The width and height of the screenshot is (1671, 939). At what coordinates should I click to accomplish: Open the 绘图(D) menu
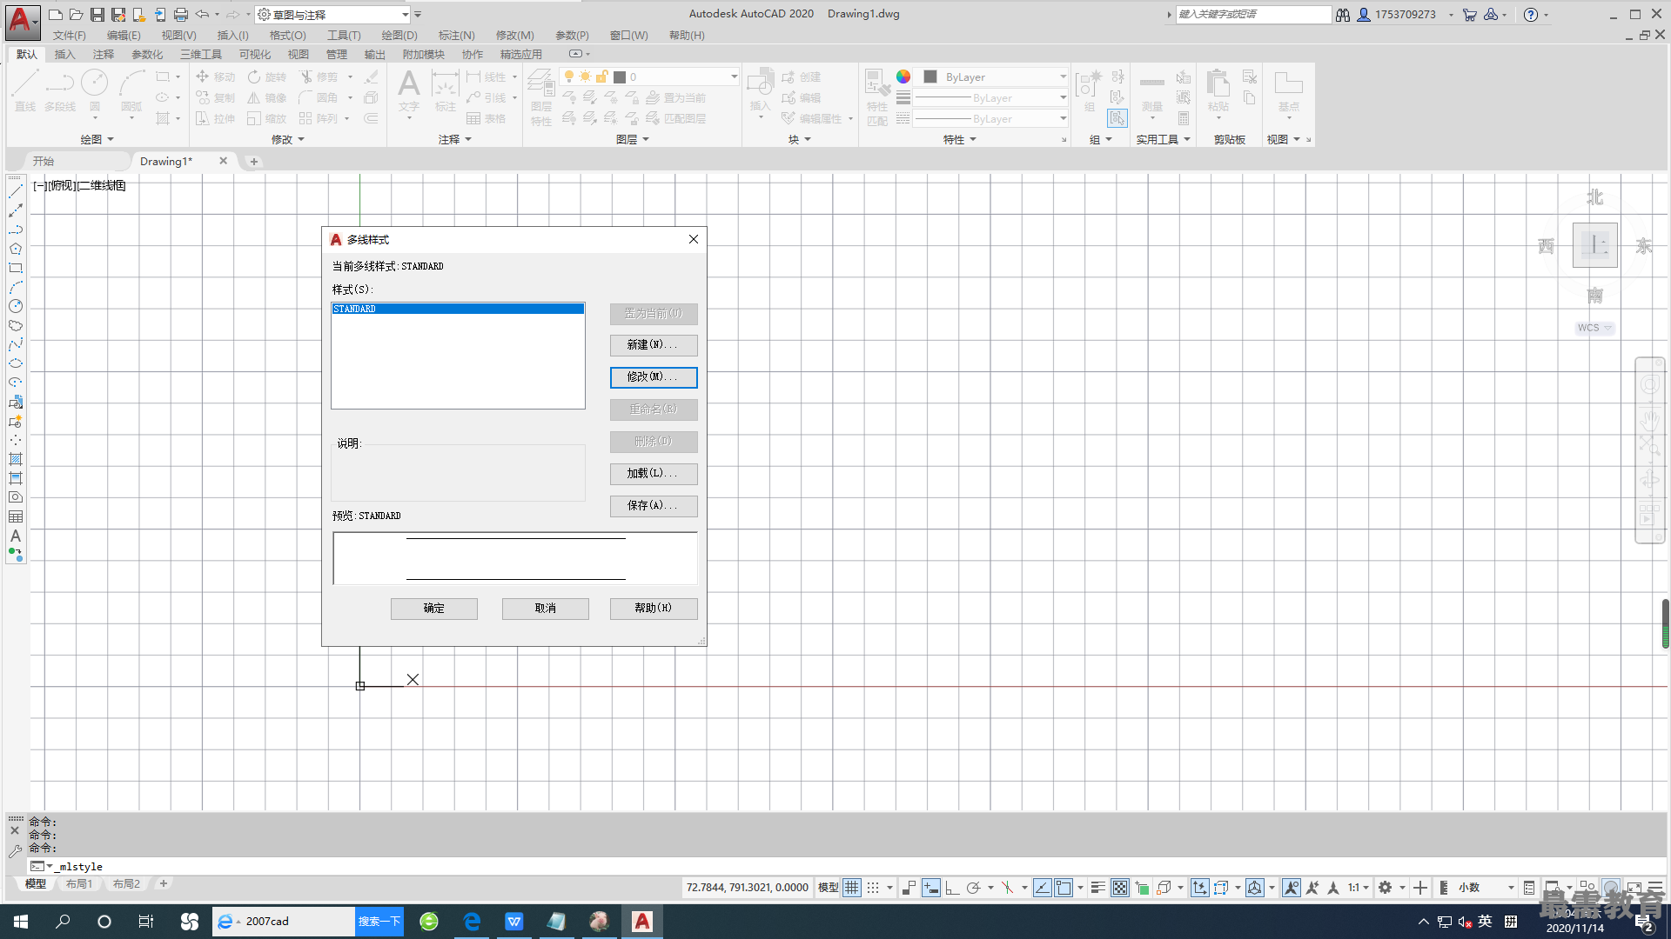point(399,36)
